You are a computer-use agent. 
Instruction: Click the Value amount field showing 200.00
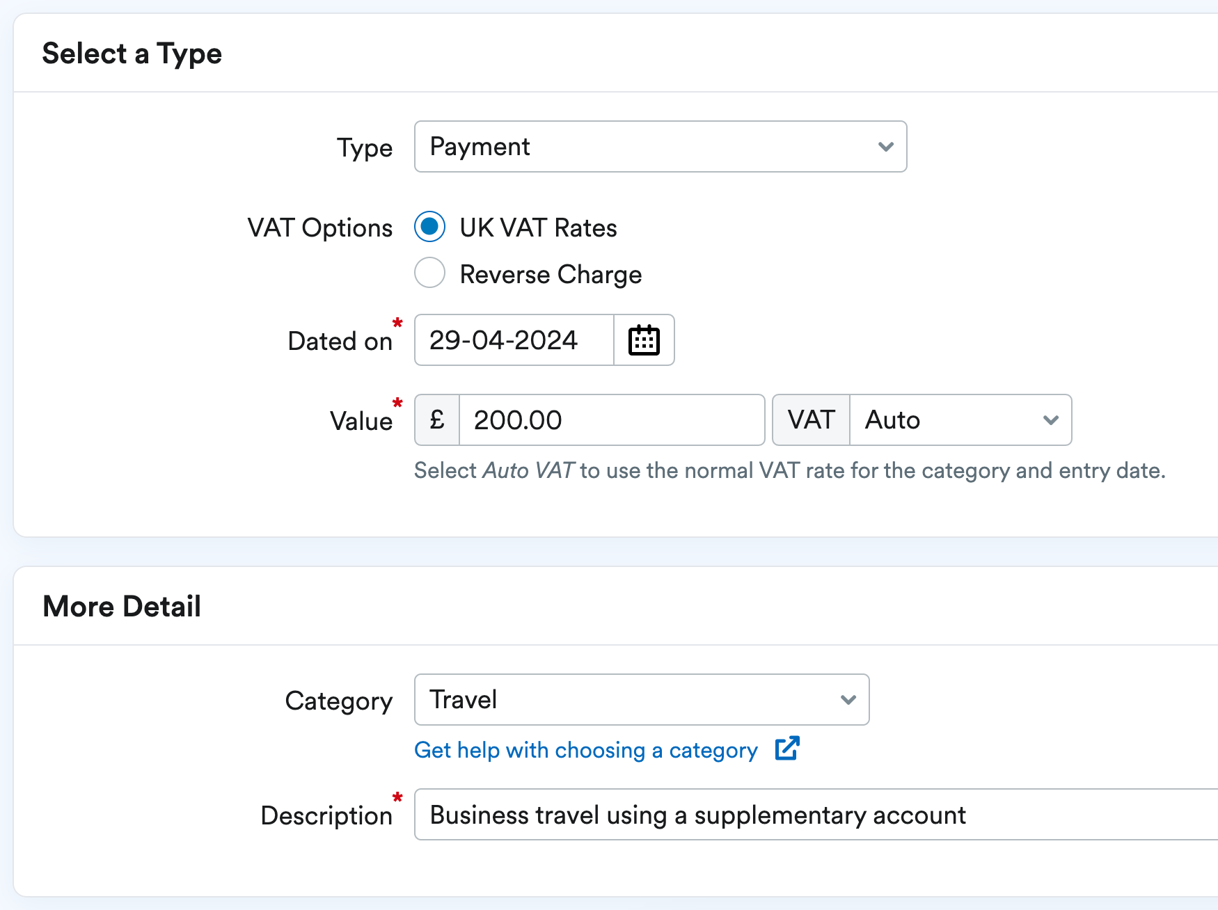coord(612,420)
